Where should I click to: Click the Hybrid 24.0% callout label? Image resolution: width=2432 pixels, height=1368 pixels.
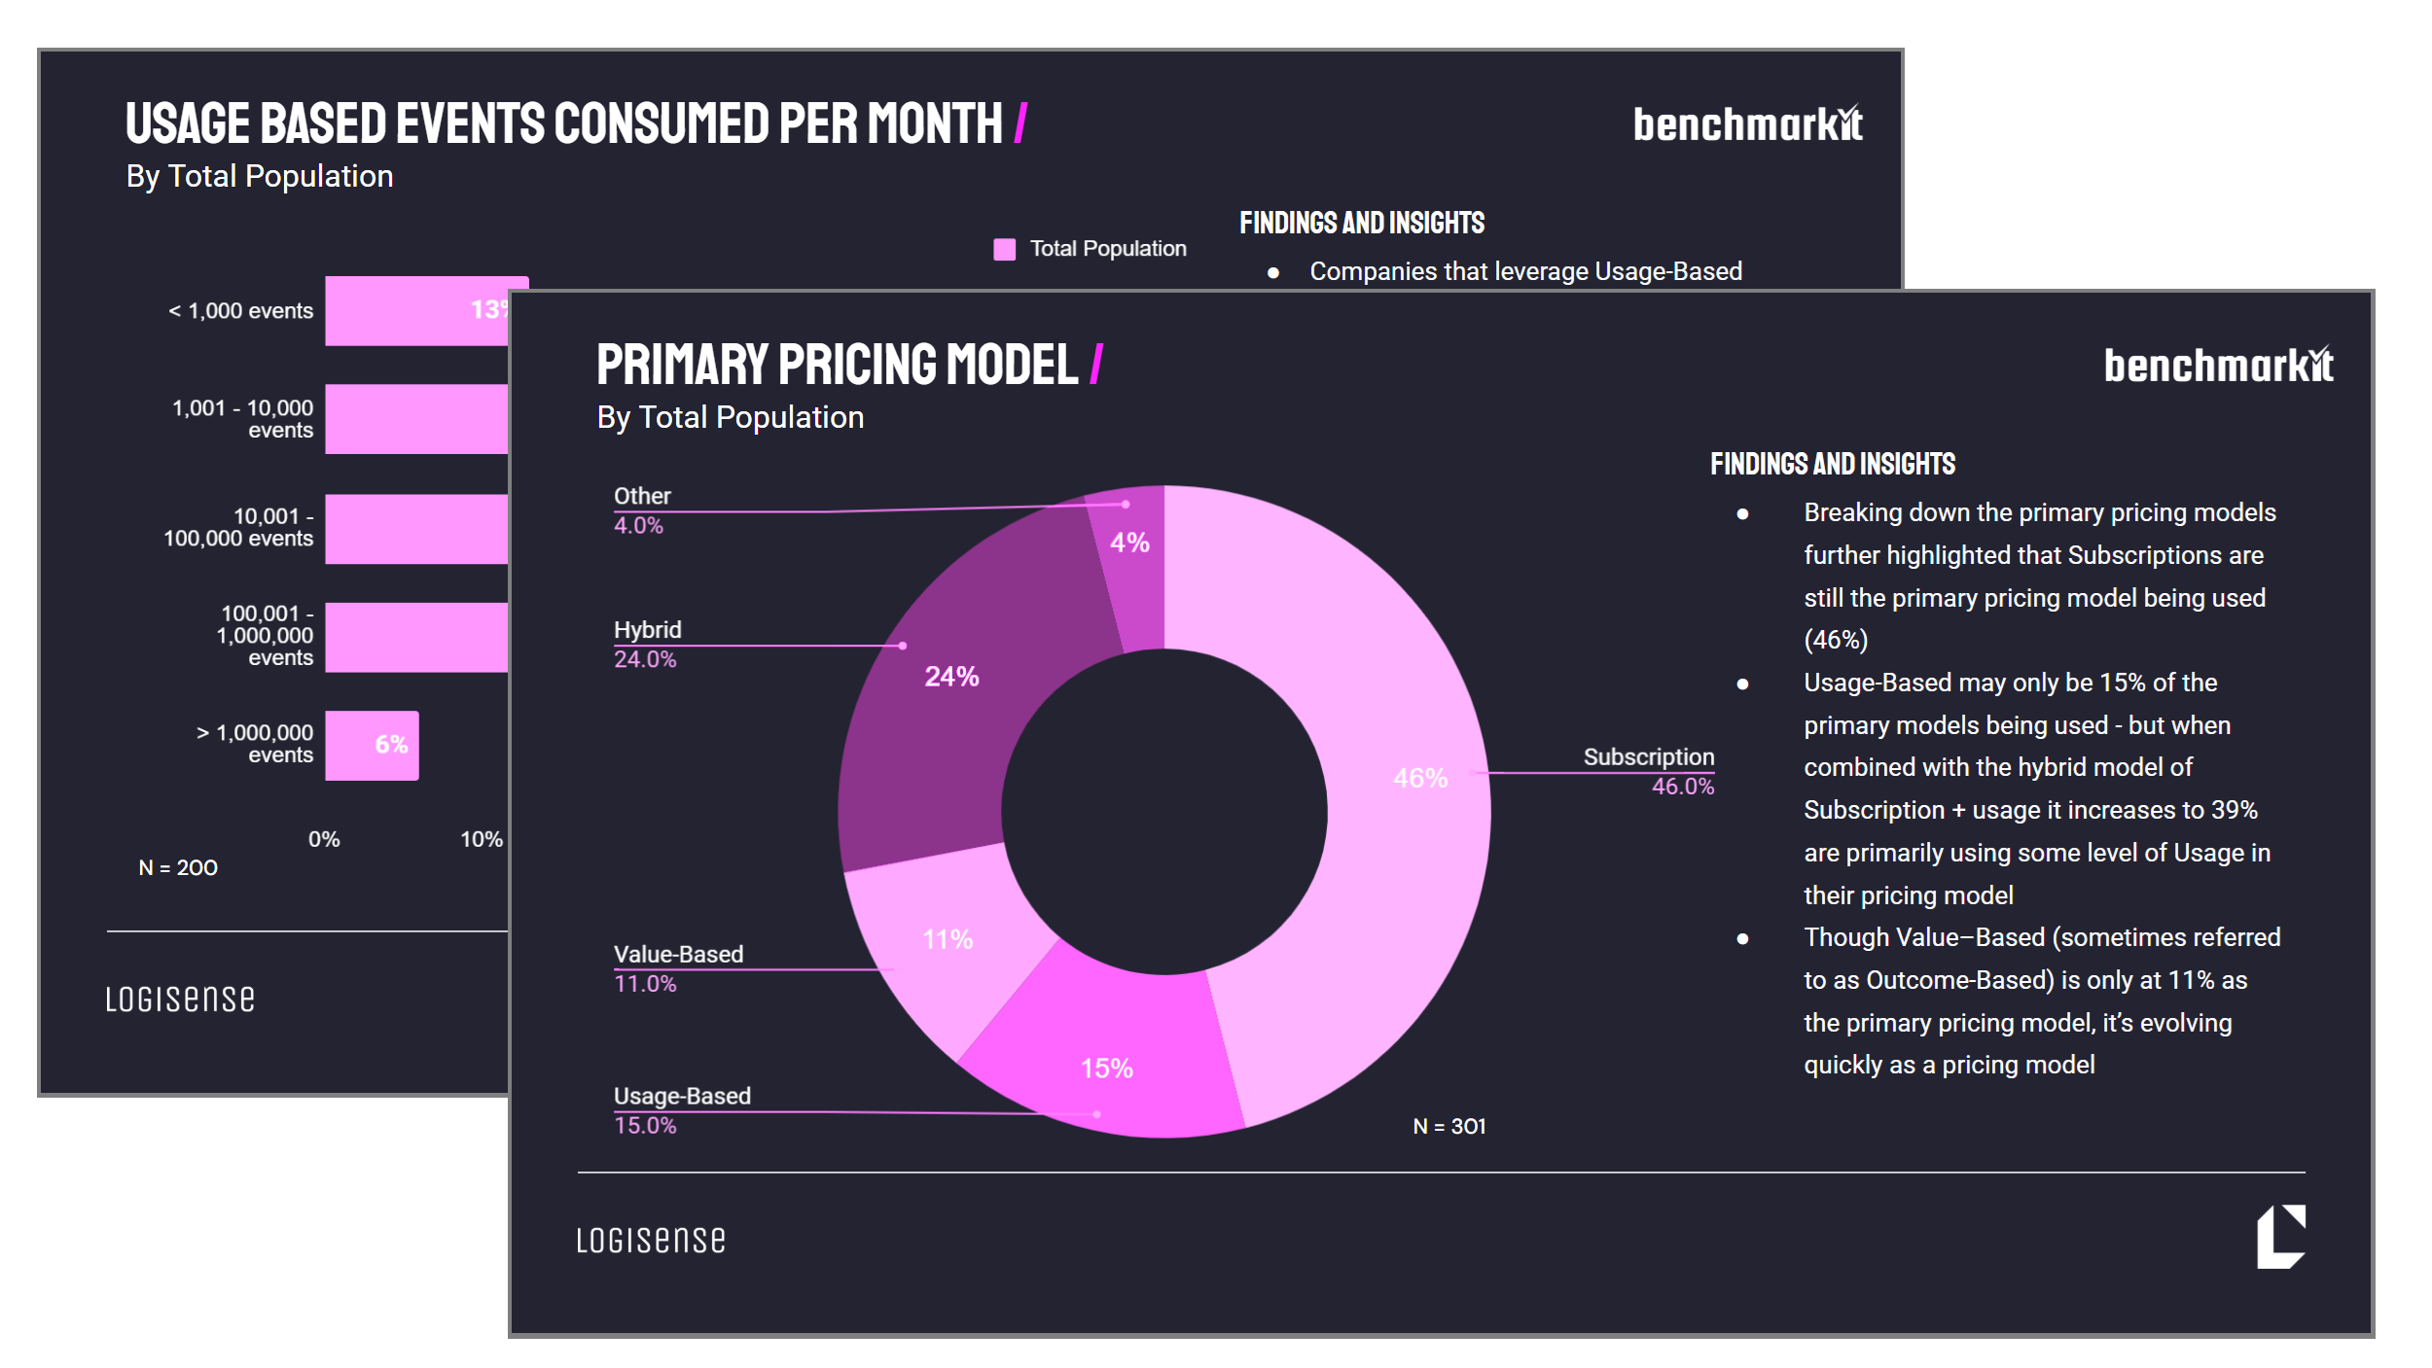tap(647, 645)
